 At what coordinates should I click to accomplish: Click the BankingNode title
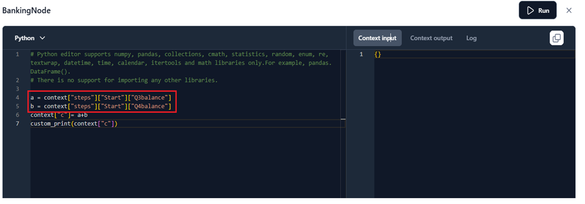[x=26, y=11]
